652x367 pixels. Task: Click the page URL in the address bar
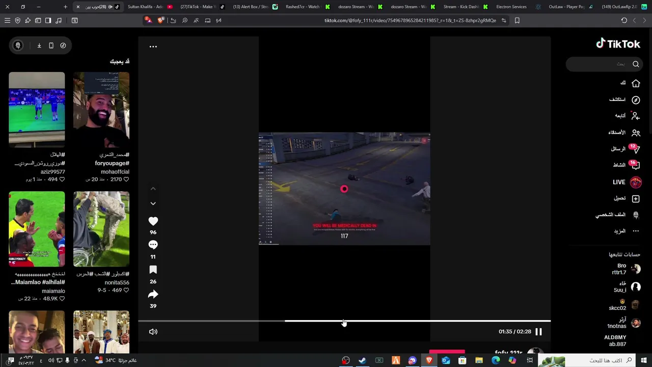410,20
